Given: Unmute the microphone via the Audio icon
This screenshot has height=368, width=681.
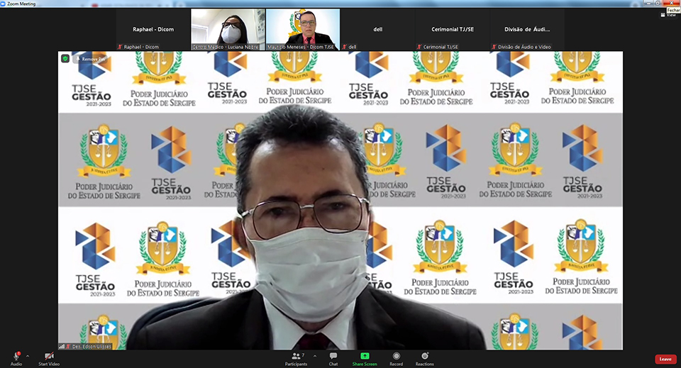Looking at the screenshot, I should 16,356.
